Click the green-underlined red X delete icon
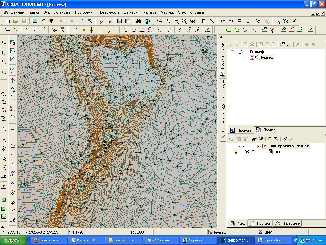The width and height of the screenshot is (326, 245). (311, 30)
